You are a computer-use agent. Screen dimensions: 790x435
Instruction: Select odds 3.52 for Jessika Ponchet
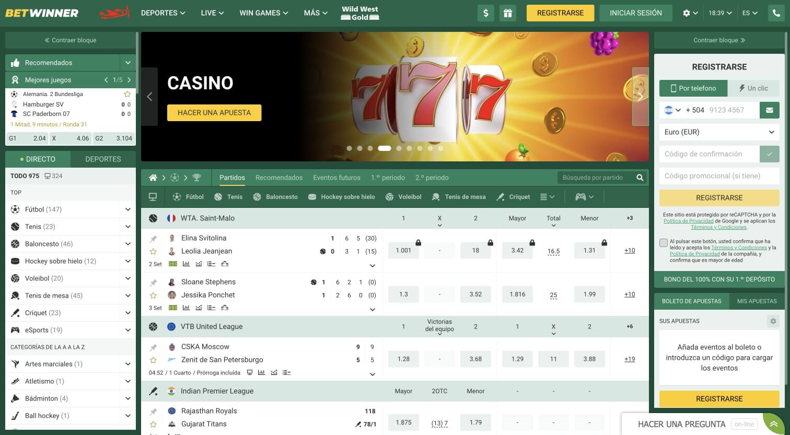tap(475, 295)
